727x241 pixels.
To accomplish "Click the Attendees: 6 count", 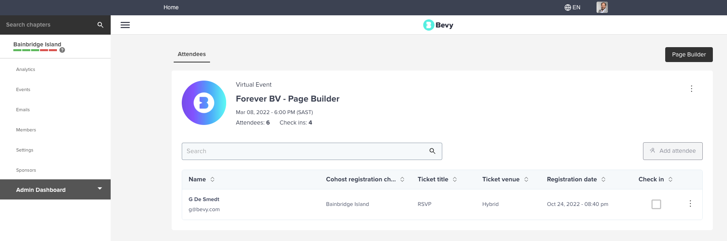I will coord(253,123).
